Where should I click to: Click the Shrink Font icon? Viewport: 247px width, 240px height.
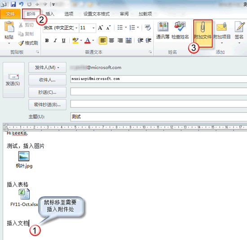(x=108, y=28)
